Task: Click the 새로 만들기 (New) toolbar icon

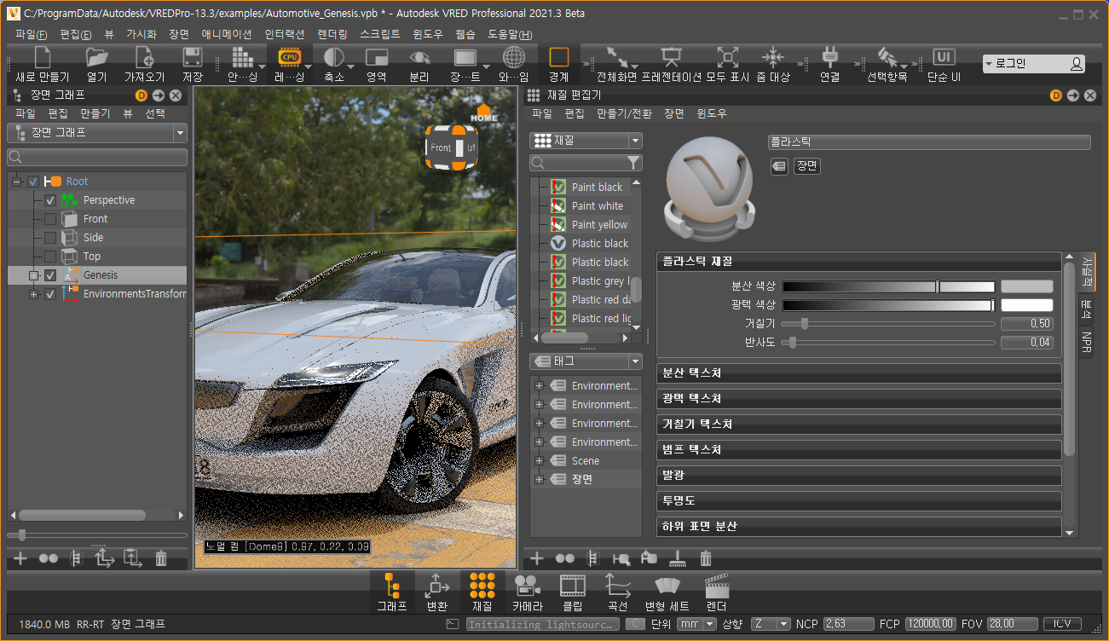Action: (x=42, y=63)
